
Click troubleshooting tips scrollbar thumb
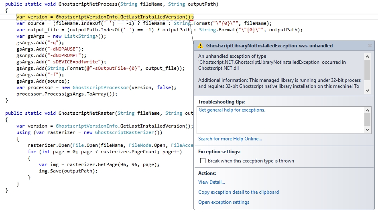pyautogui.click(x=367, y=120)
